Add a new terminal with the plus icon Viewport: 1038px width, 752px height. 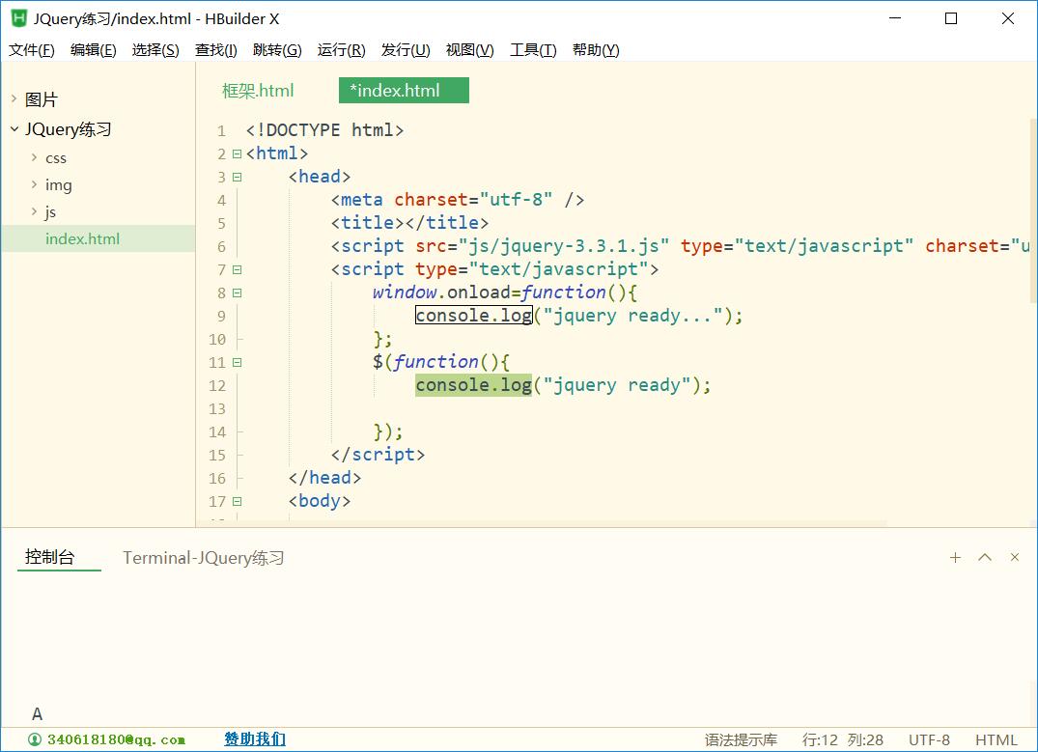point(955,557)
